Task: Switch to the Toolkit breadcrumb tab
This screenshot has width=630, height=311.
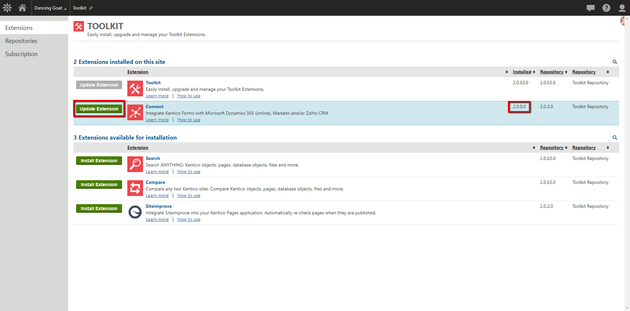Action: click(x=80, y=8)
